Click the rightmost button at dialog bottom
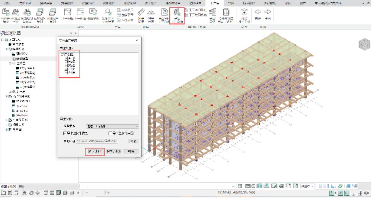The image size is (373, 198). 131,152
